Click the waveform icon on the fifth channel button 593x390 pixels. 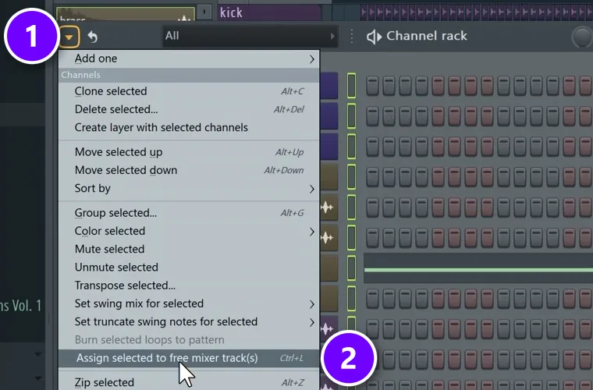(x=327, y=207)
